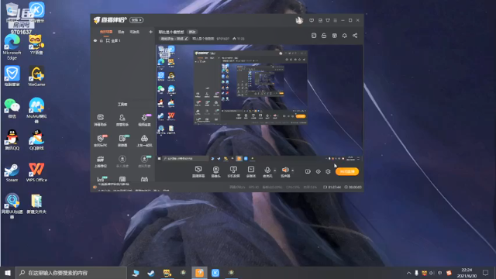
Task: Click the Windows taskbar search box
Action: (71, 273)
